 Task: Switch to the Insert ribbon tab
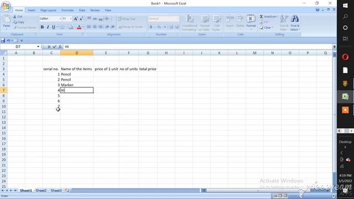click(x=32, y=11)
